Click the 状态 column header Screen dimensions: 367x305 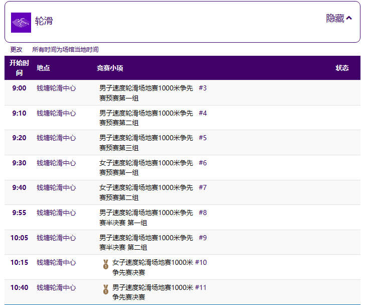click(342, 68)
